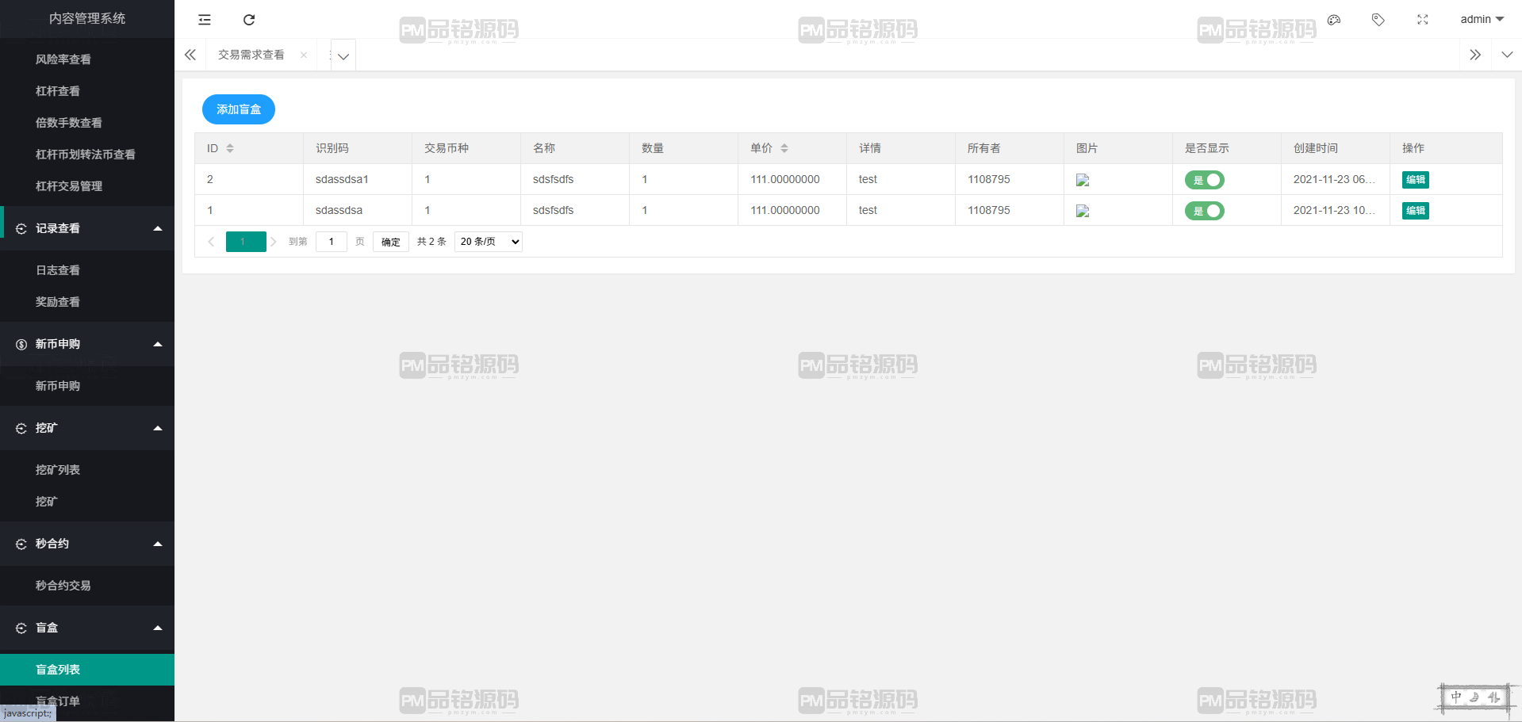Select the 交易需求查看 tab
Screen dimensions: 1522x722
pyautogui.click(x=251, y=55)
